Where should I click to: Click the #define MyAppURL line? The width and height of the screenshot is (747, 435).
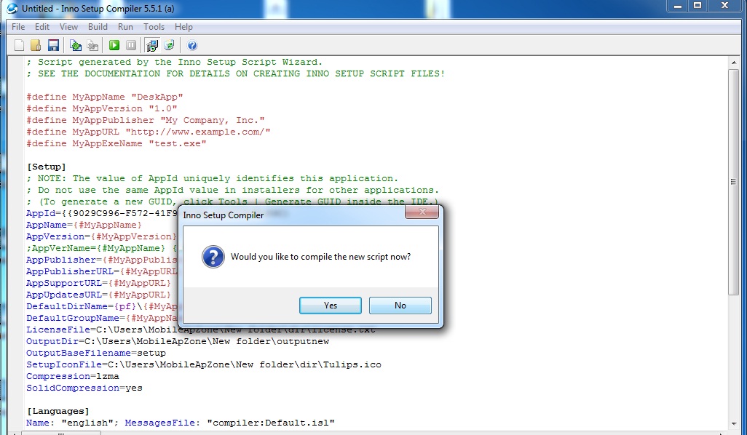coord(148,132)
